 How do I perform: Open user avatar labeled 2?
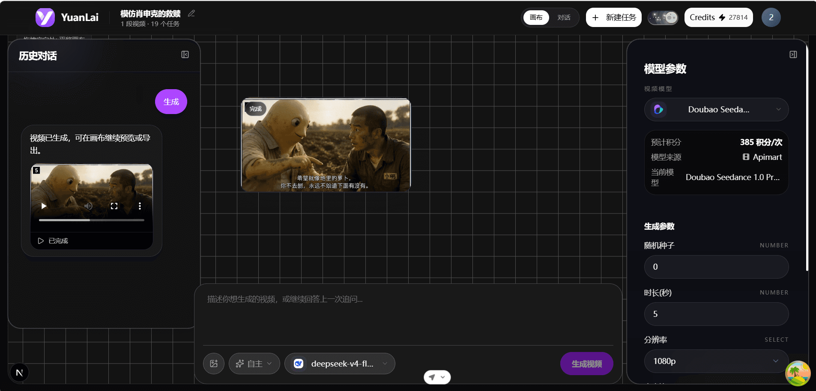(771, 18)
